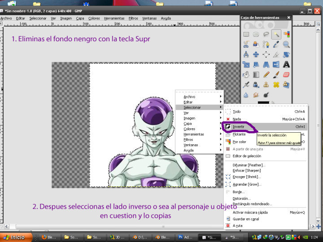Expand Ventanas submenu in the context menu

pyautogui.click(x=199, y=145)
